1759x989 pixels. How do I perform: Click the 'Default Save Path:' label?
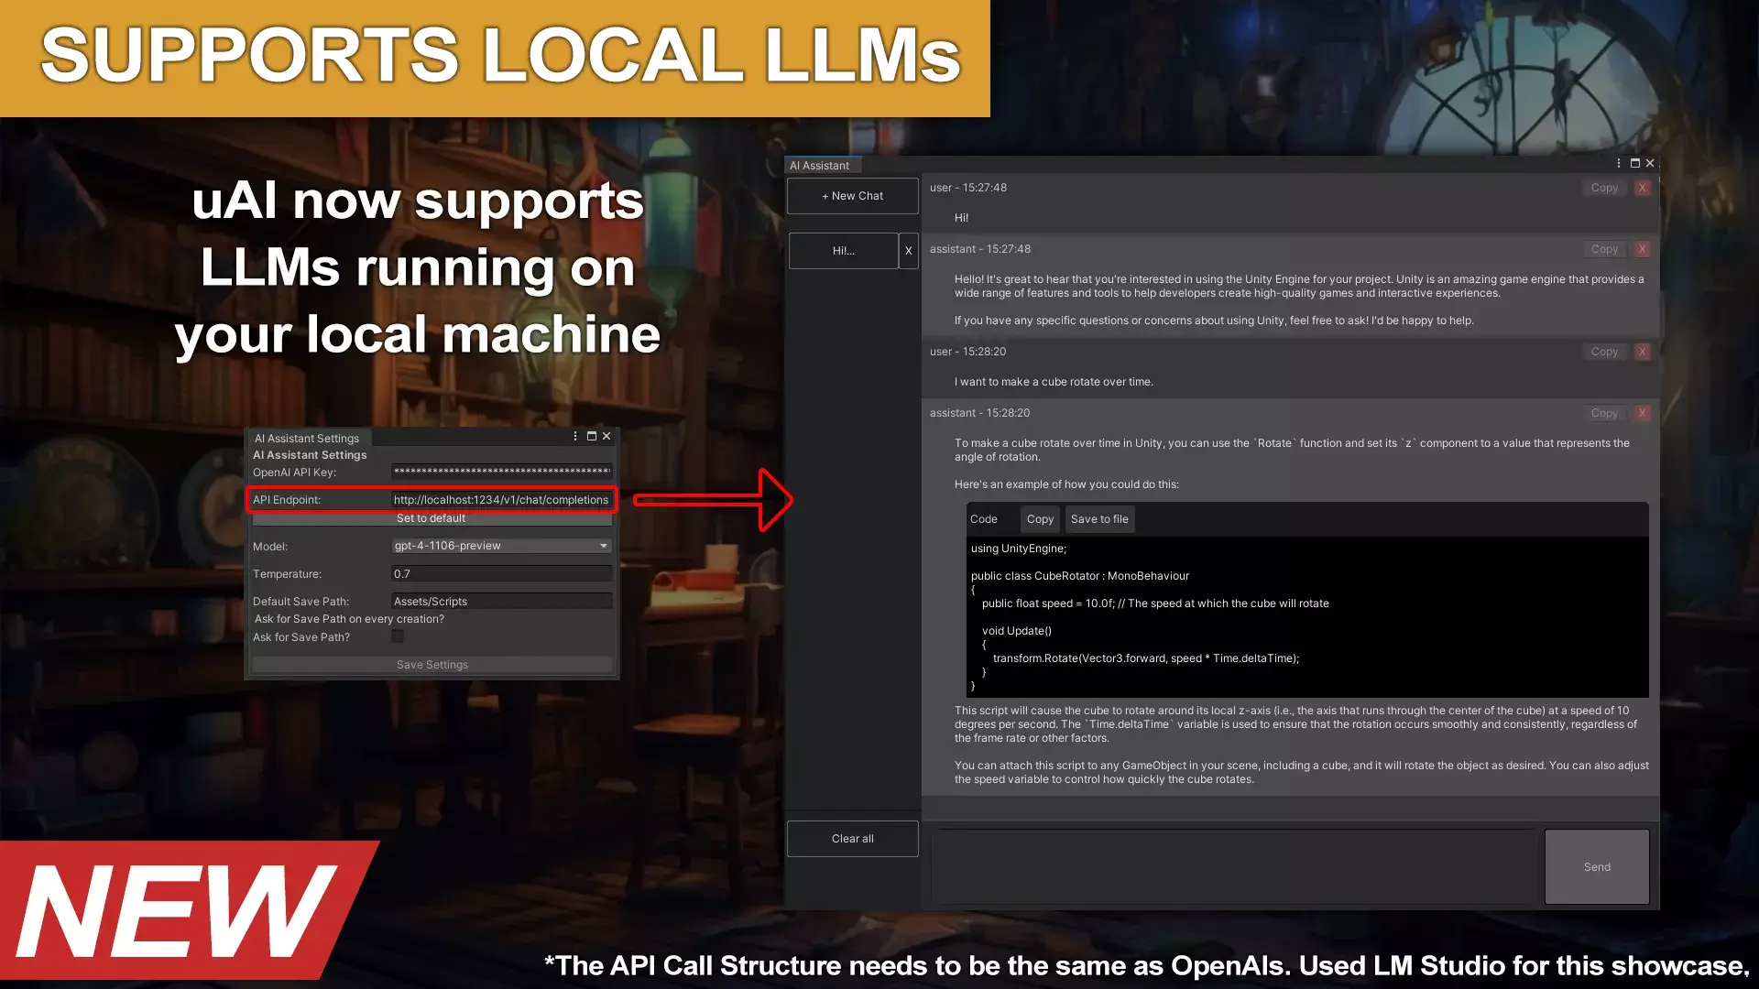pos(301,602)
